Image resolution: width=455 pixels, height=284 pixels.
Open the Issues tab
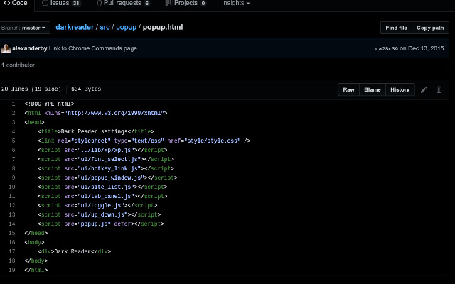click(60, 4)
